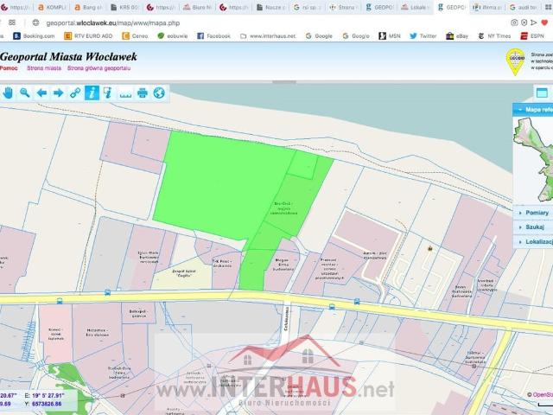
Task: Toggle the highlighted info identify tool
Action: click(92, 93)
